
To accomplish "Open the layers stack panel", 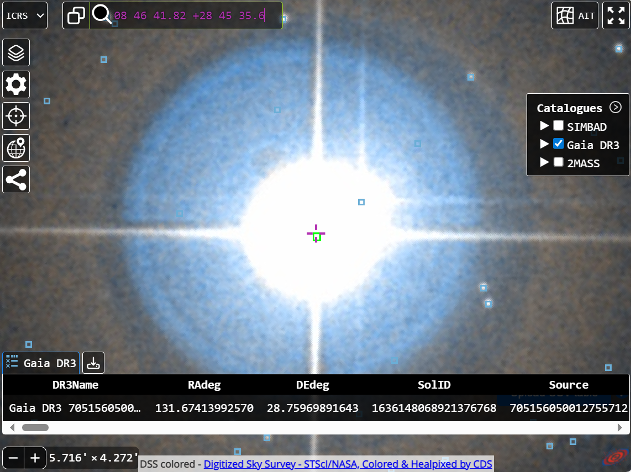I will click(16, 53).
